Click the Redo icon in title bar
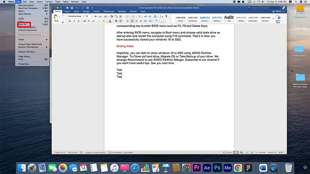The image size is (310, 174). pos(83,8)
